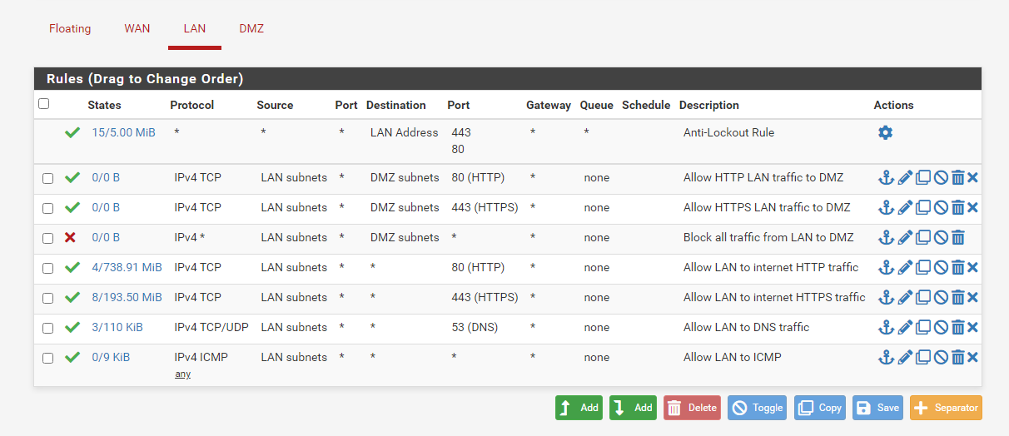This screenshot has height=436, width=1009.
Task: Delete the Block all traffic from LAN to DMZ rule
Action: [958, 237]
